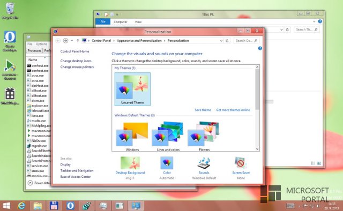Open Task Manager File menu
The height and width of the screenshot is (211, 343).
pos(30,44)
